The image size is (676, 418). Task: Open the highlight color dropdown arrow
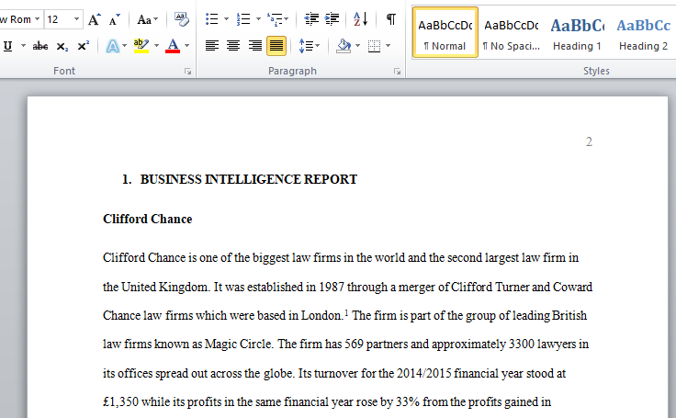point(156,46)
